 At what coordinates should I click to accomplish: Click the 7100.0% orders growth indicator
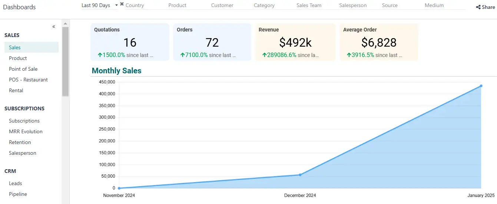(x=194, y=55)
